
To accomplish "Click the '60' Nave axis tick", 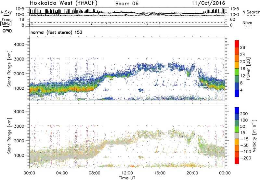I will tap(232, 19).
